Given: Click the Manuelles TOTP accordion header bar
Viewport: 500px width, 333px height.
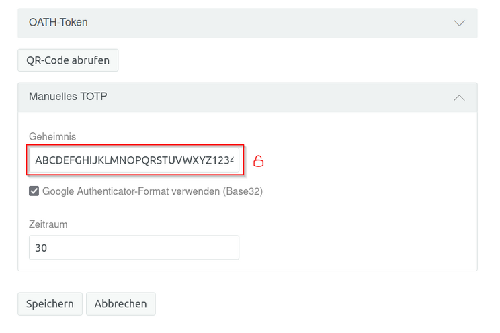Looking at the screenshot, I should click(247, 97).
